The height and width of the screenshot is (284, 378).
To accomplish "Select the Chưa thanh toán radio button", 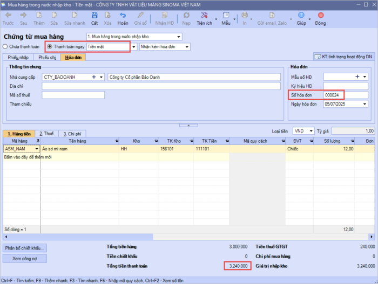I will tap(5, 47).
